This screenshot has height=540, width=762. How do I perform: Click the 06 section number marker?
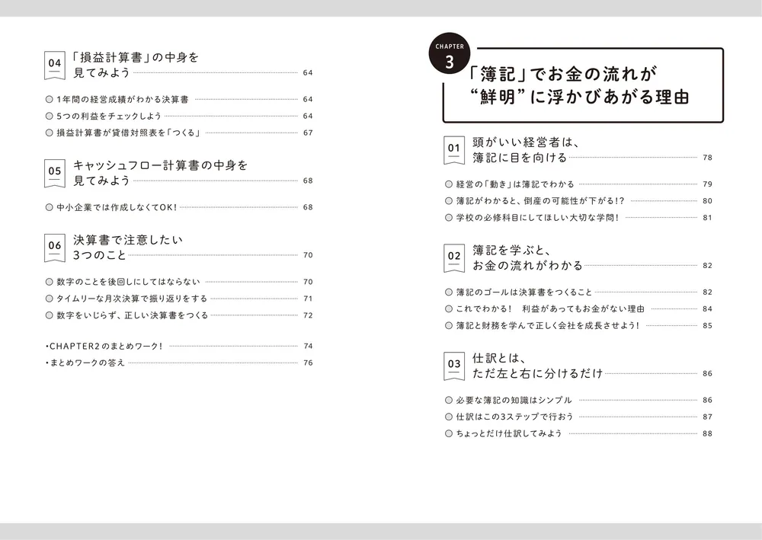pos(54,248)
